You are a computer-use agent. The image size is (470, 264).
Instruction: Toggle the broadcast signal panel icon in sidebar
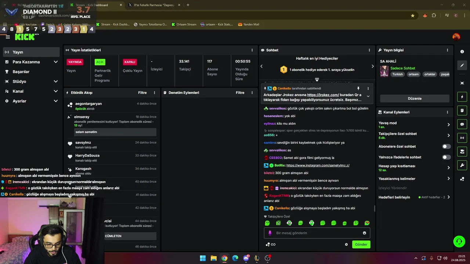pyautogui.click(x=462, y=138)
